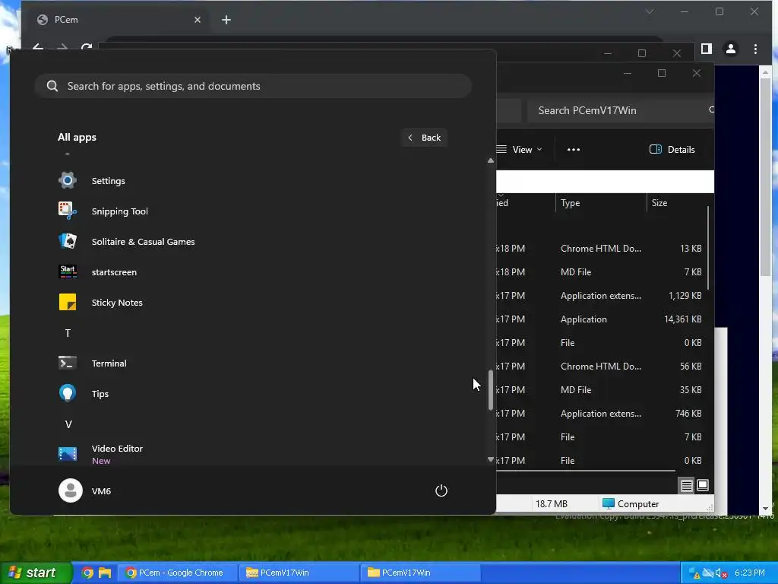Screen dimensions: 778x584
Task: Open Chrome three-dot menu
Action: point(755,49)
